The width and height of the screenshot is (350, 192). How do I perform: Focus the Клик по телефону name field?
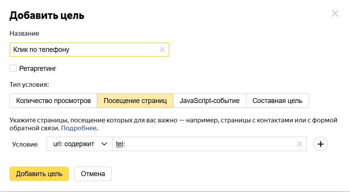[83, 50]
